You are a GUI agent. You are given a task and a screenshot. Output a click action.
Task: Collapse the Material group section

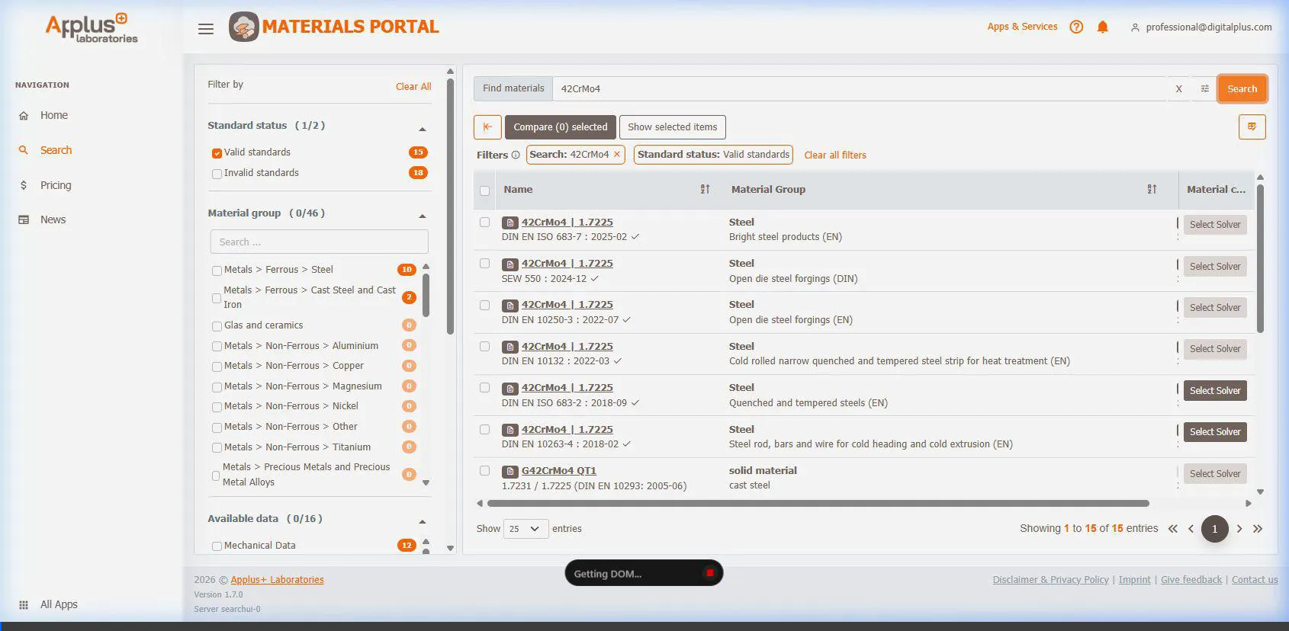pos(422,216)
